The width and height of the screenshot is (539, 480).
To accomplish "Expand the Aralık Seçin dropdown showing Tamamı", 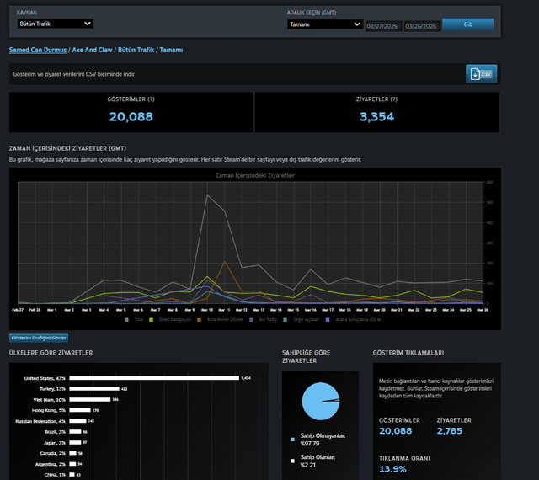I will [324, 24].
